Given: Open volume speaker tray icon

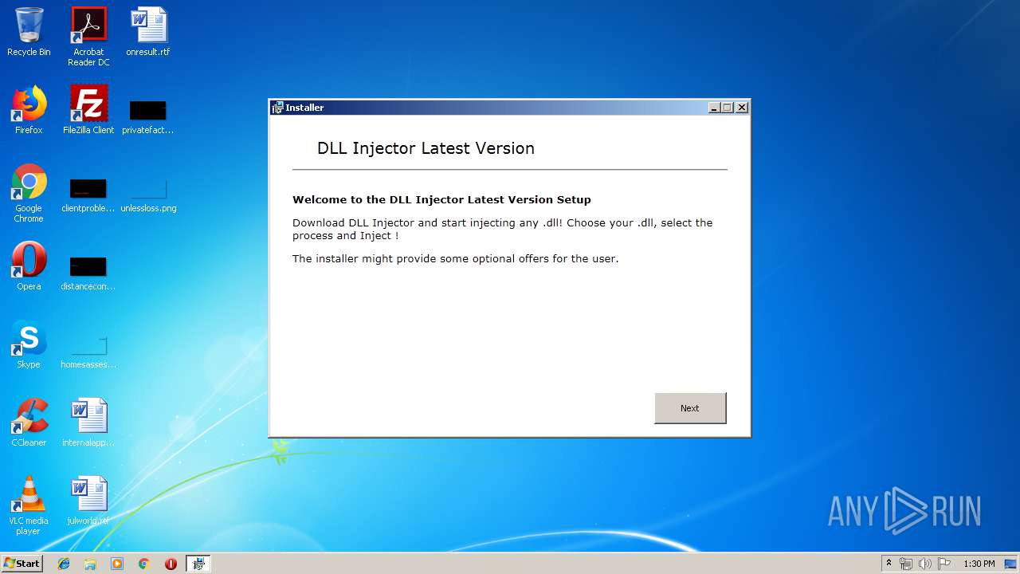Looking at the screenshot, I should pyautogui.click(x=924, y=564).
